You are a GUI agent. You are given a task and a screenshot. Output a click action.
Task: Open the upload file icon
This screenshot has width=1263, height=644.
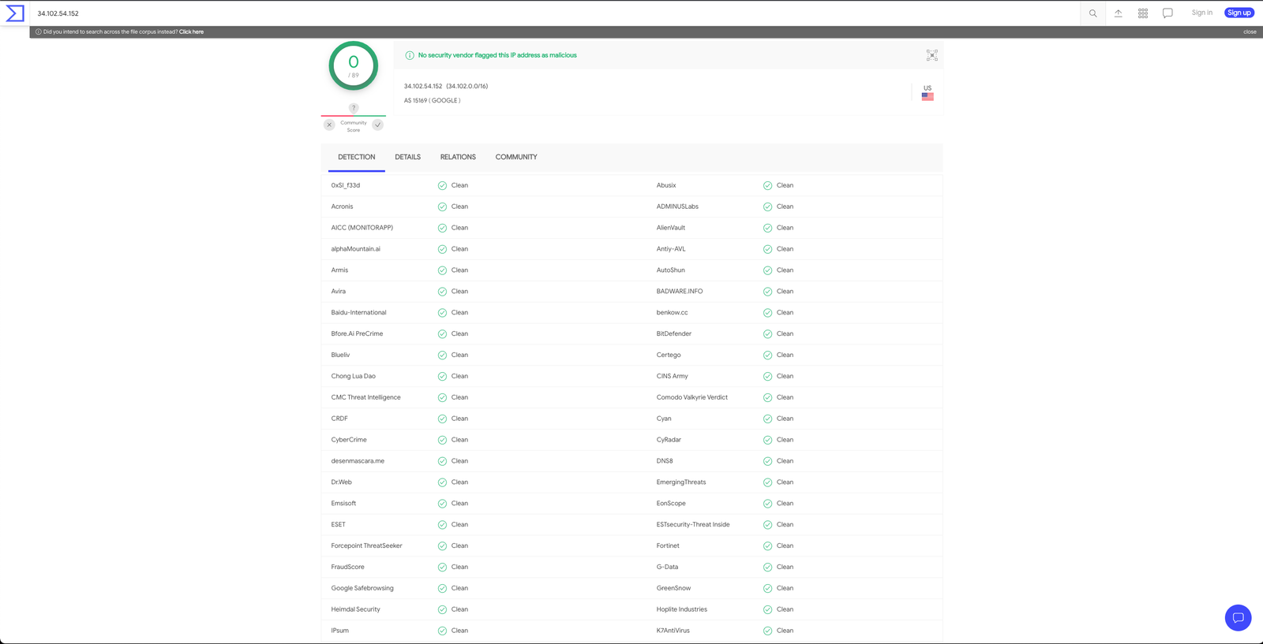tap(1118, 13)
